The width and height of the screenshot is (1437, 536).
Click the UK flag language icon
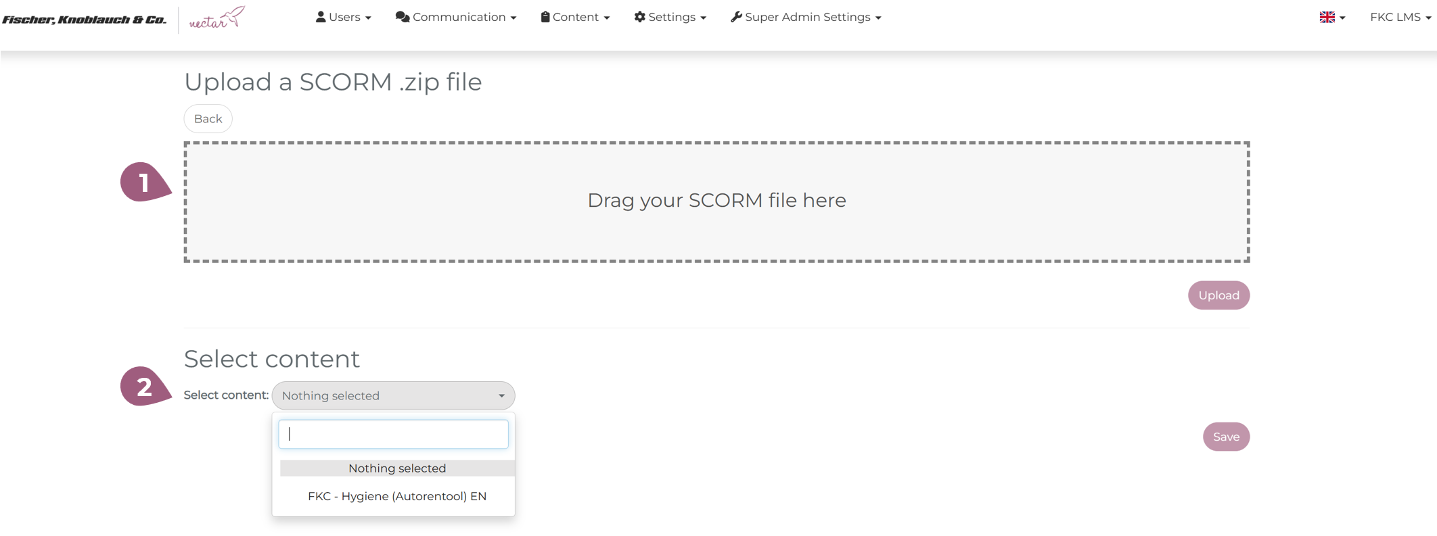[1327, 18]
